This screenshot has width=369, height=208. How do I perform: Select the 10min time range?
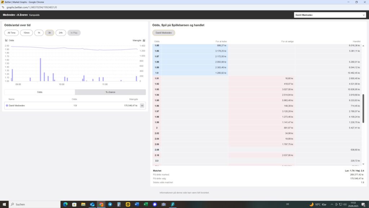click(x=26, y=33)
